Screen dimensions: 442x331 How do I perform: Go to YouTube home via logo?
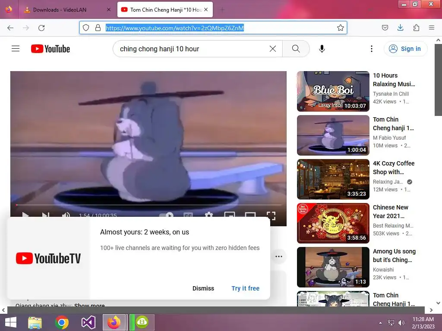pyautogui.click(x=51, y=49)
